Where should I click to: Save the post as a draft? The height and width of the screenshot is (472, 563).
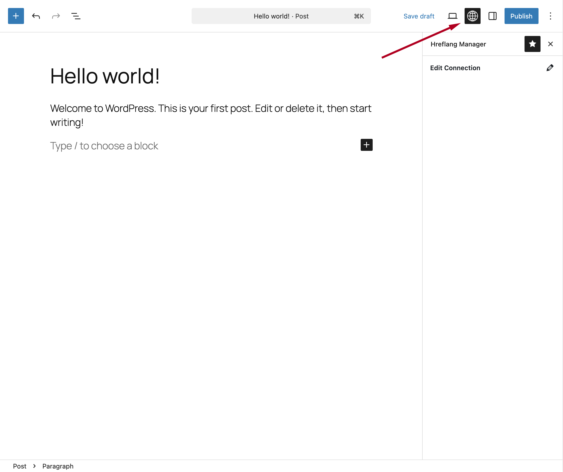pyautogui.click(x=419, y=16)
